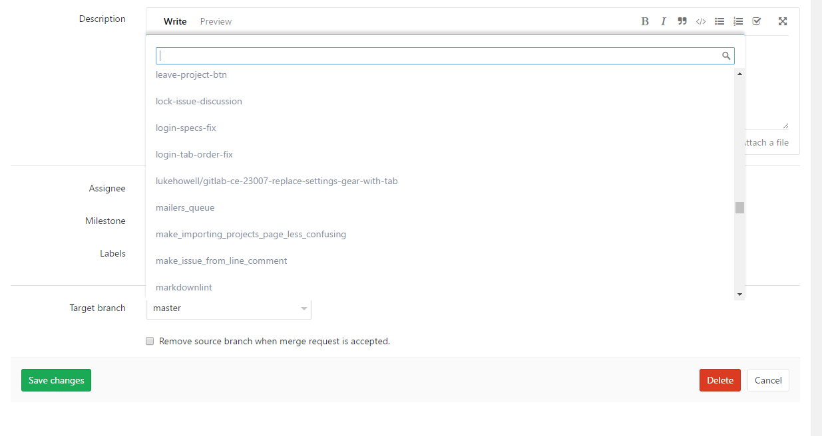The height and width of the screenshot is (436, 822).
Task: Add a task list with the checkbox icon
Action: (x=756, y=21)
